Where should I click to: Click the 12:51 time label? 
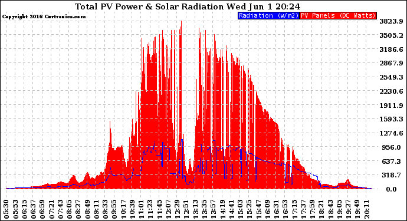pos(186,209)
